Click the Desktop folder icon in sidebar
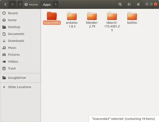 tap(4, 27)
